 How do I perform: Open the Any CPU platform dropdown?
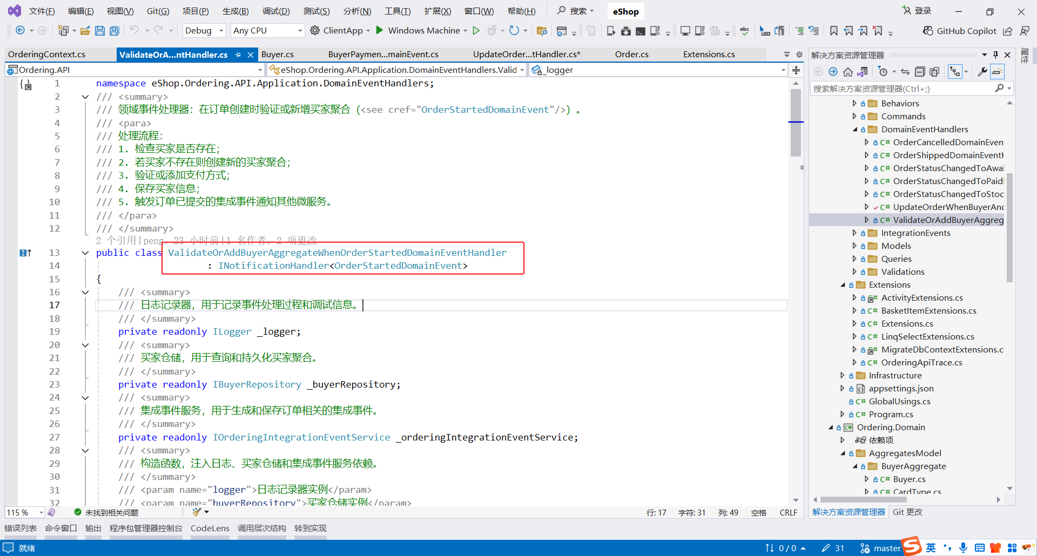point(267,31)
